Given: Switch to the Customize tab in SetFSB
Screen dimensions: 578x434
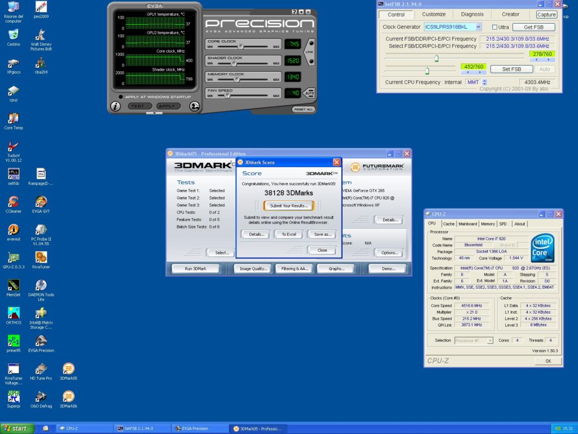Looking at the screenshot, I should click(x=433, y=14).
